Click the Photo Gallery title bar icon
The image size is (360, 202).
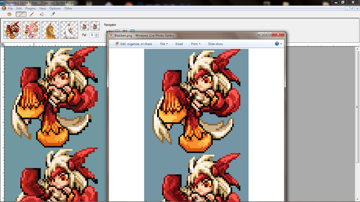111,35
